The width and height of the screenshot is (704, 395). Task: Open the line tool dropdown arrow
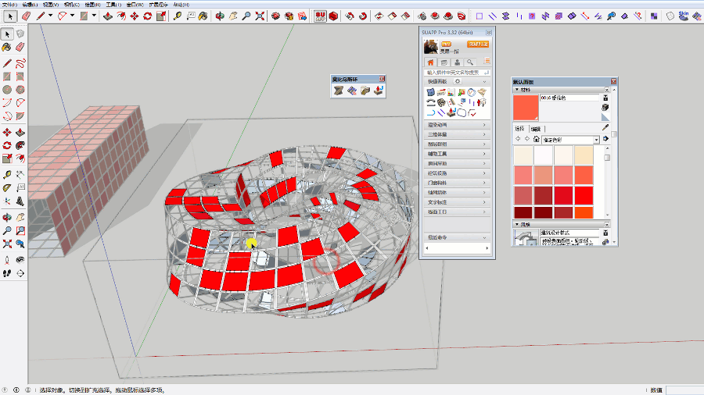51,16
